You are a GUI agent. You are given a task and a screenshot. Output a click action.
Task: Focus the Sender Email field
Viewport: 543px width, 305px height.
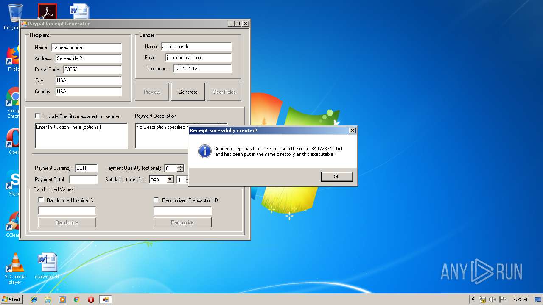199,58
